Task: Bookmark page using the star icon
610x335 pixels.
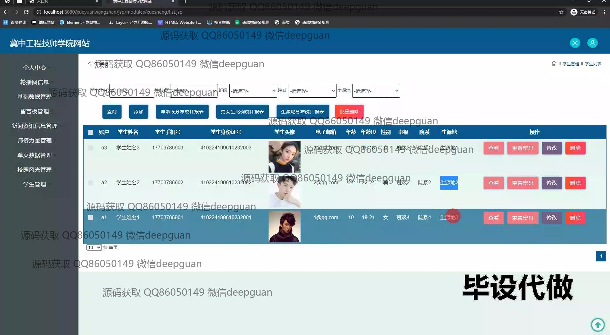Action: point(561,12)
